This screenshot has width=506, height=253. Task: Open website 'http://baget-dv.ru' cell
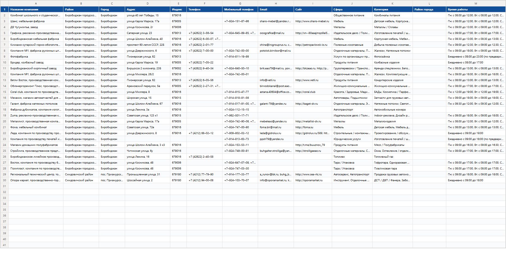coord(313,104)
